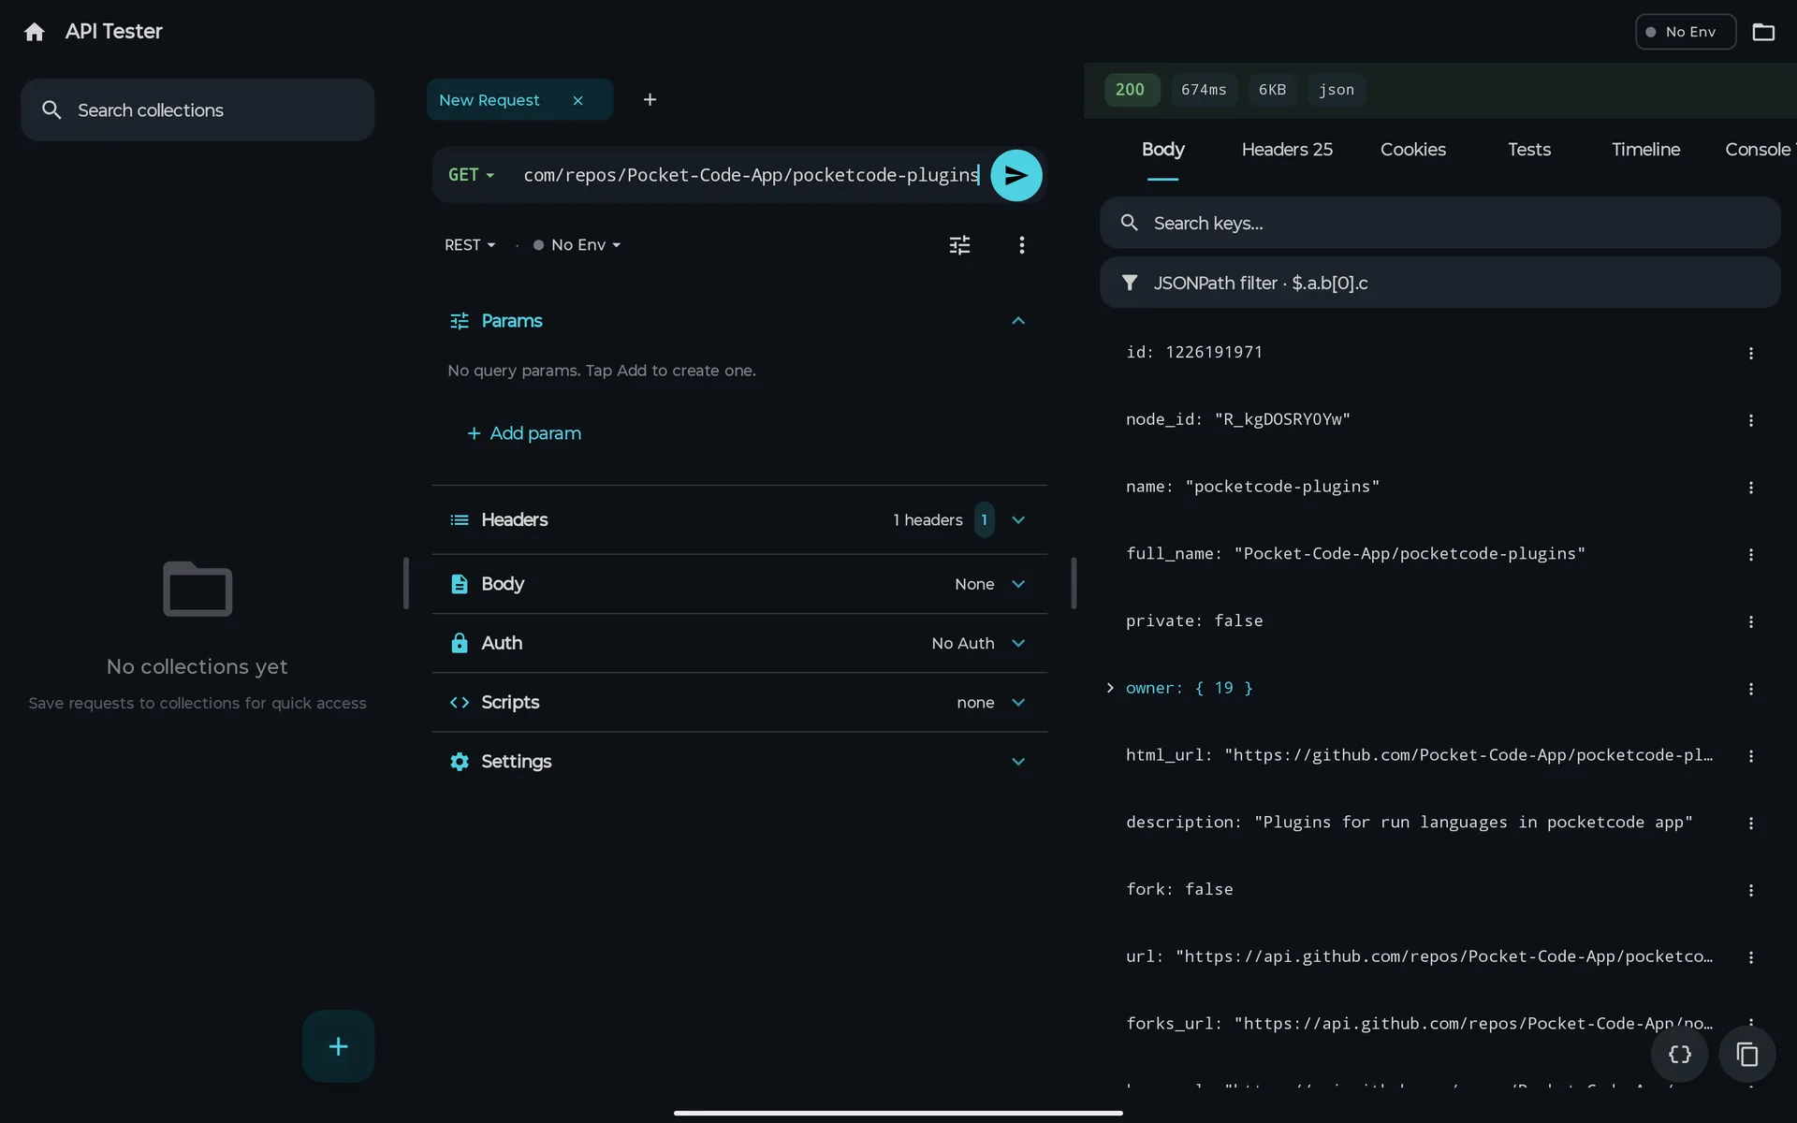
Task: Click the forks_url row text
Action: pyautogui.click(x=1419, y=1024)
